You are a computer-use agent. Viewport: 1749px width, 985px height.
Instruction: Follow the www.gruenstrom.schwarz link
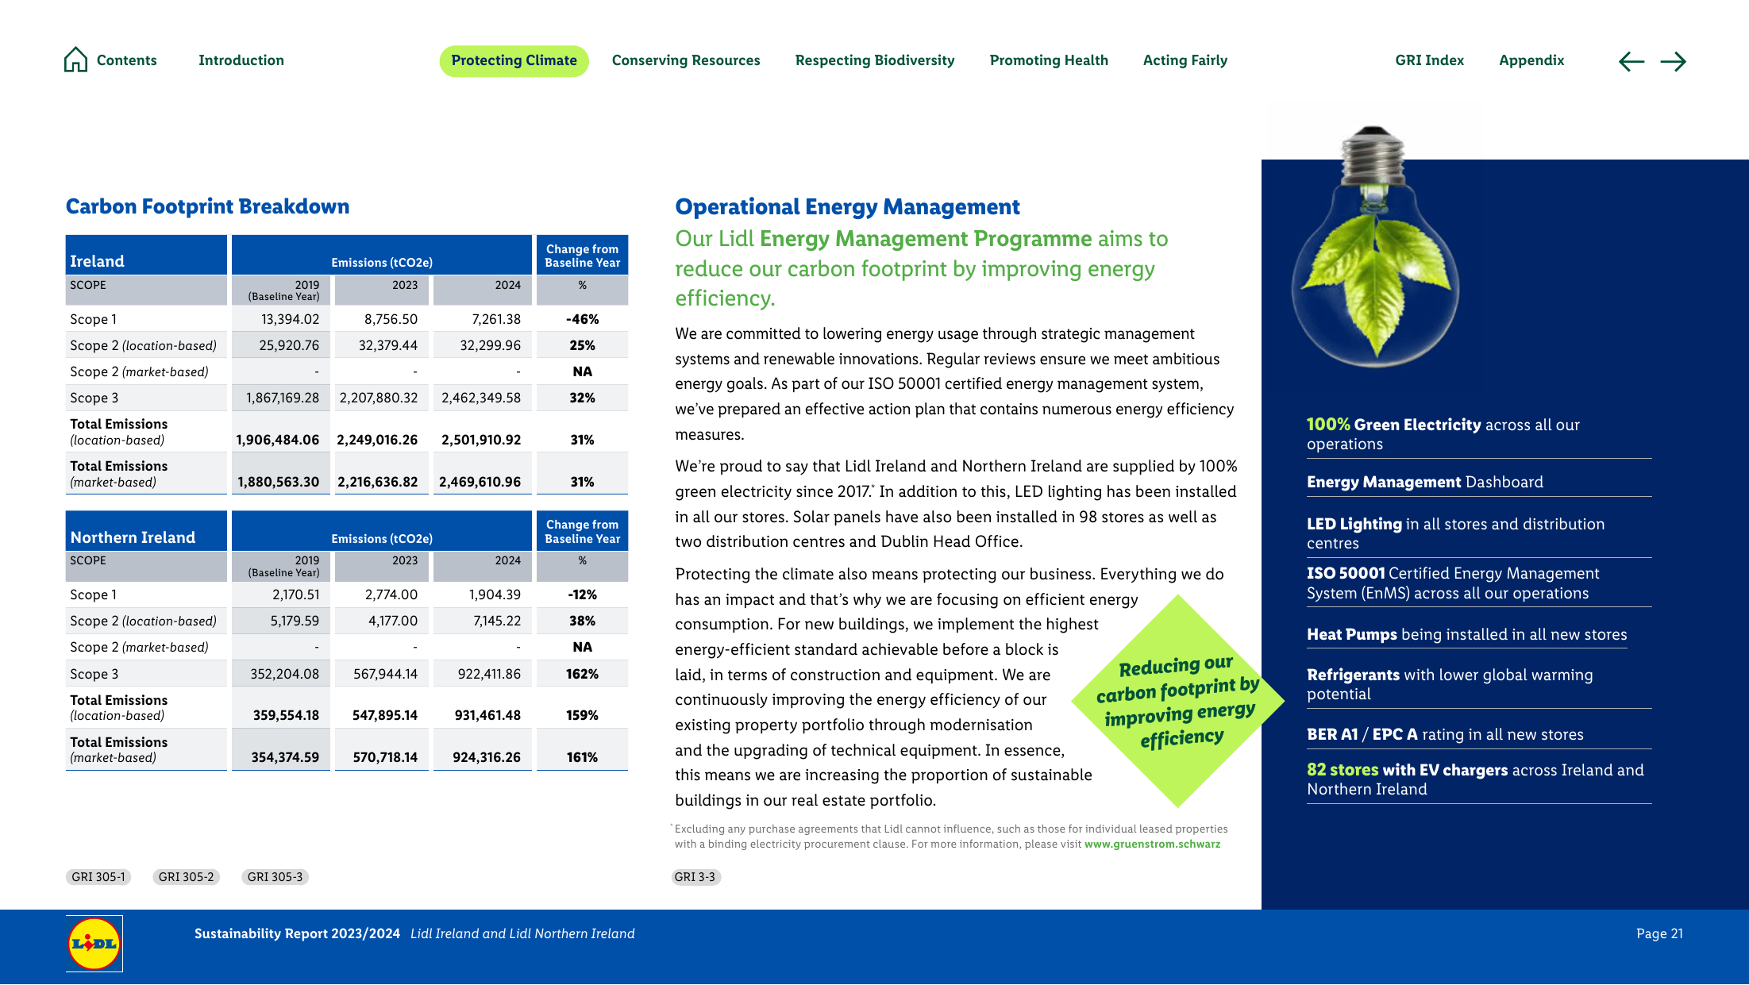(x=1152, y=844)
